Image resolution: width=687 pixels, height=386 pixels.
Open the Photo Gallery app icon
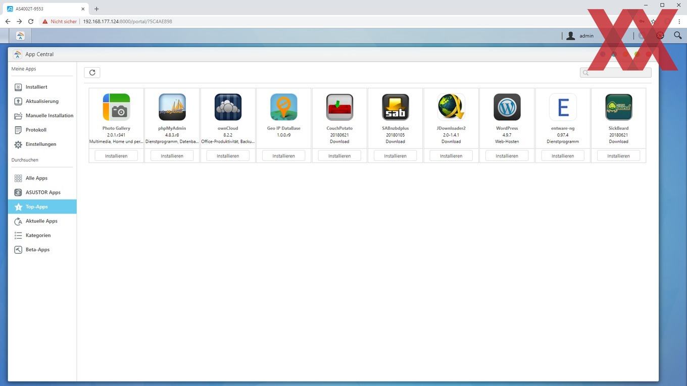(x=116, y=107)
